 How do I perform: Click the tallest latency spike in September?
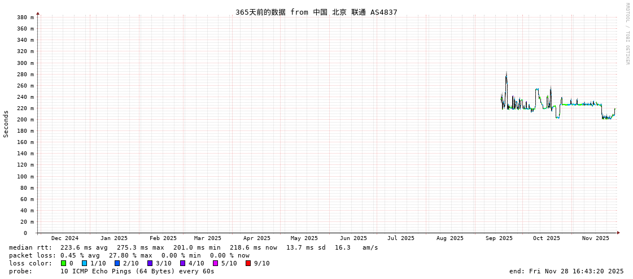point(506,74)
